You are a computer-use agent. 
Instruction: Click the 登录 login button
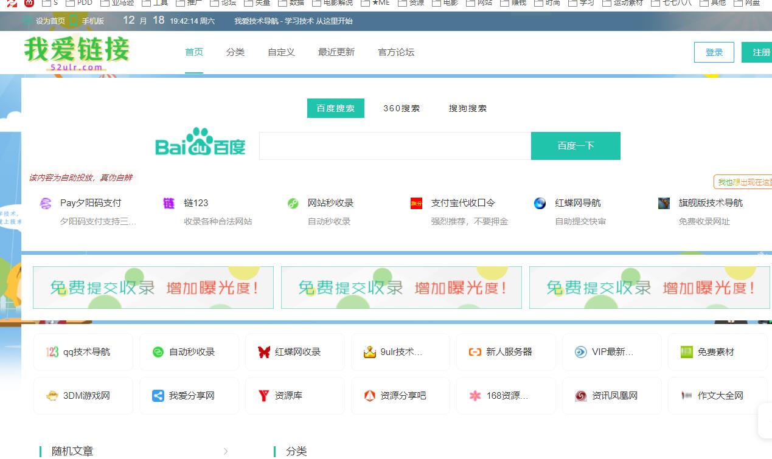coord(714,52)
